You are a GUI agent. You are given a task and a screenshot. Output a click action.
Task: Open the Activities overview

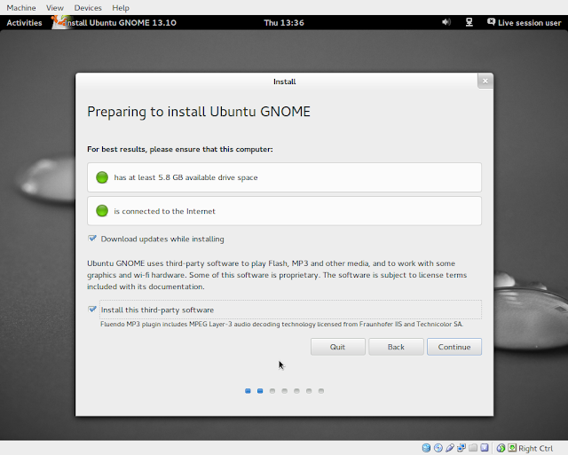24,22
